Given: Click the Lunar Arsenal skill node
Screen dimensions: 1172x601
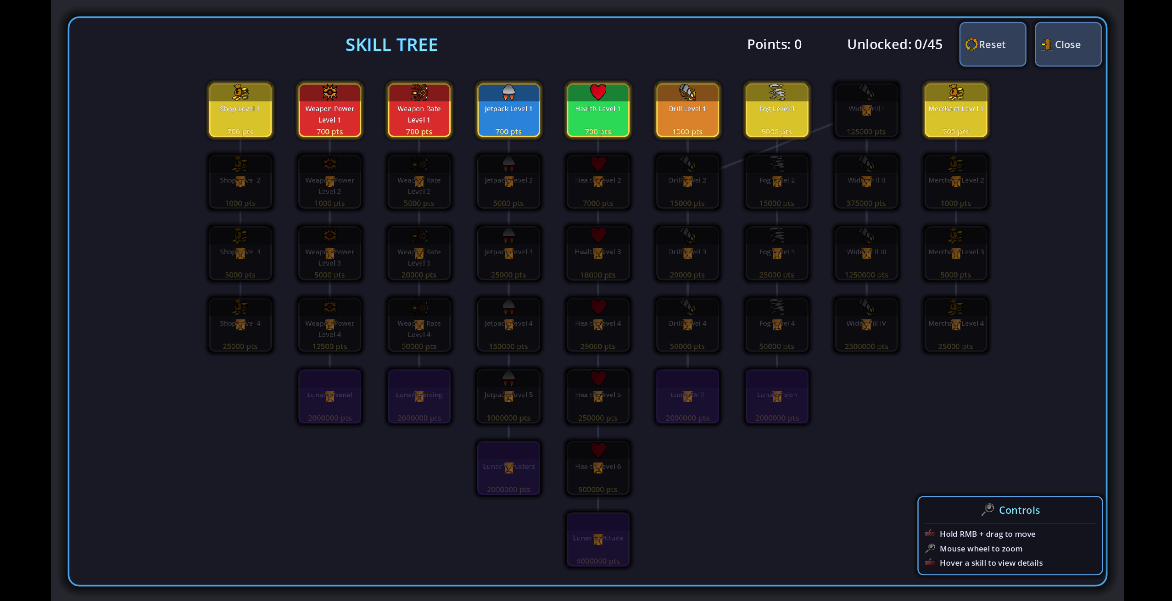Looking at the screenshot, I should [x=329, y=396].
